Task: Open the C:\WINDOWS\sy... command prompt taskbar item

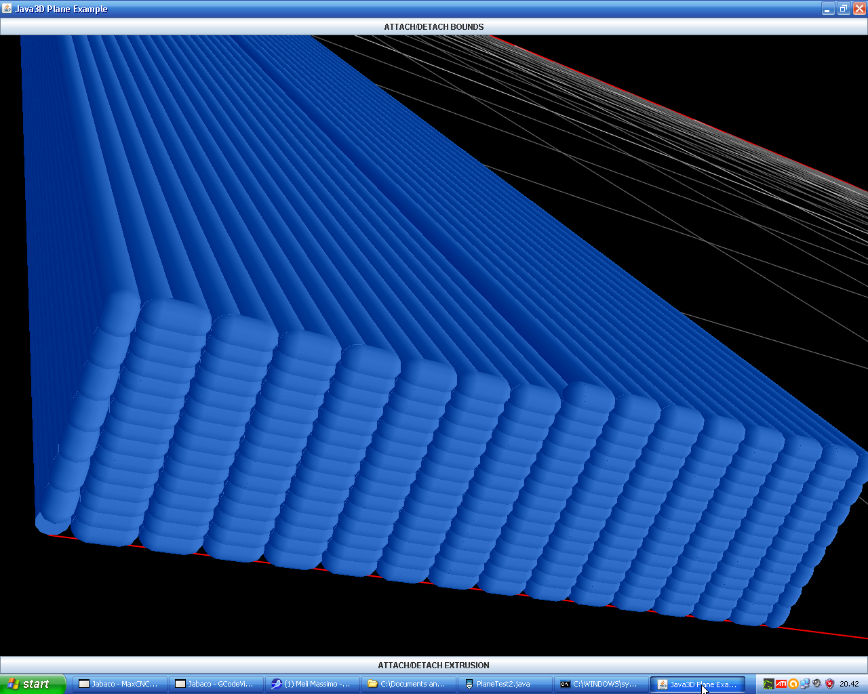Action: (601, 685)
